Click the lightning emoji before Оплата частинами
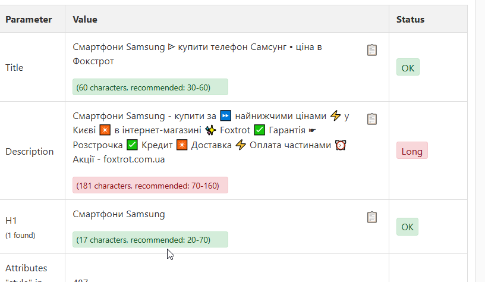This screenshot has width=485, height=282. [x=241, y=145]
